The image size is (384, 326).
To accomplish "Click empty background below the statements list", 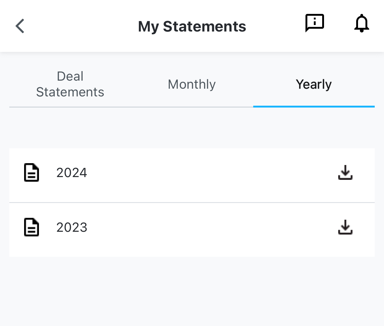I will point(192,290).
